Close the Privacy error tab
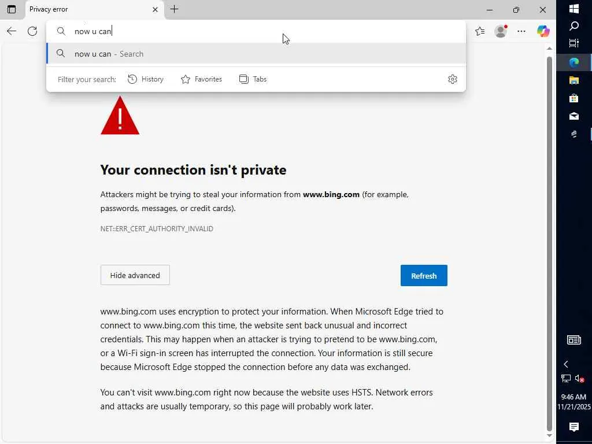The width and height of the screenshot is (592, 444). coord(155,9)
